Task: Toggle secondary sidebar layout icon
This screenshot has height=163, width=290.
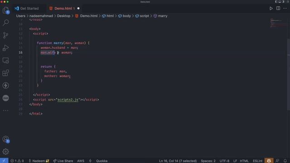Action: [283, 2]
